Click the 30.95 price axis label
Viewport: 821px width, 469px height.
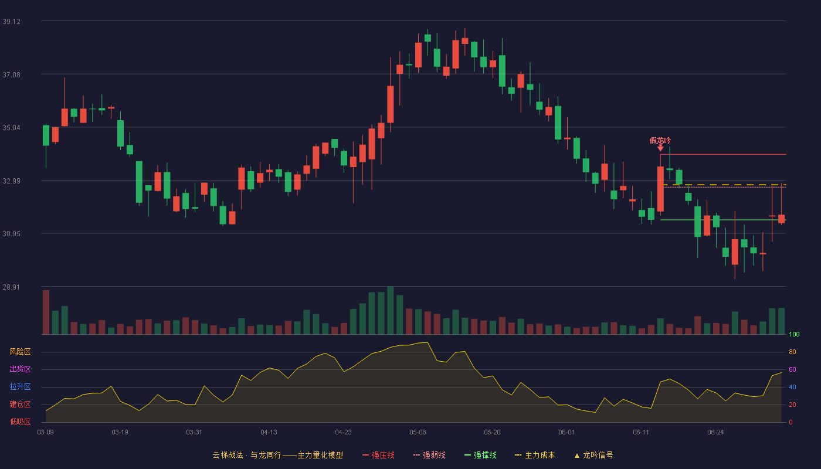tap(11, 234)
